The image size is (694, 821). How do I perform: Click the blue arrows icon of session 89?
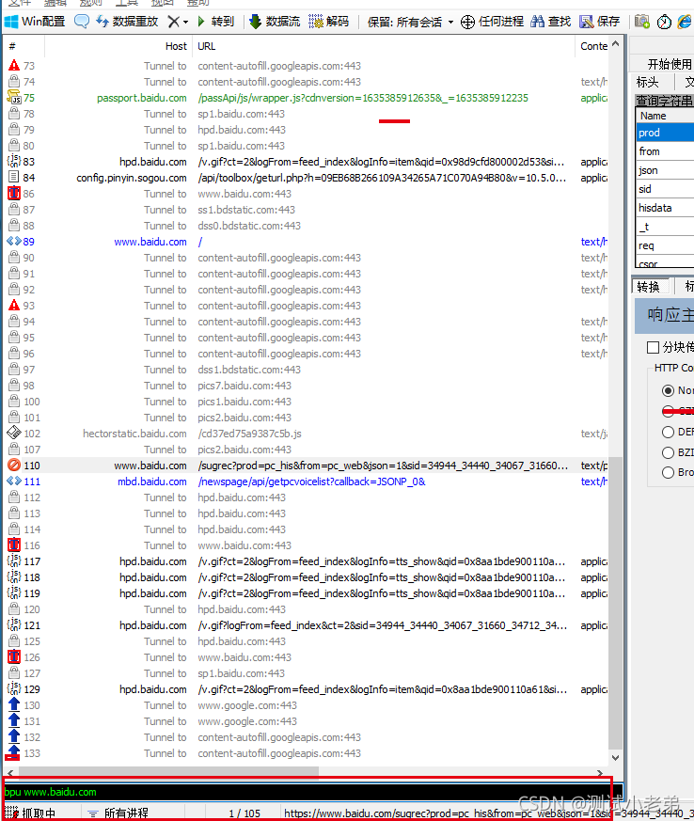(13, 242)
